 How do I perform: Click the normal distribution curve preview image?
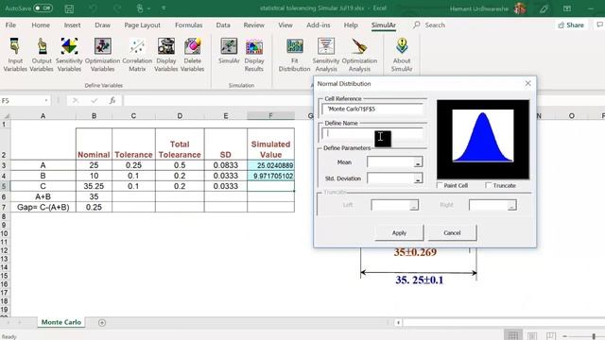tap(483, 139)
